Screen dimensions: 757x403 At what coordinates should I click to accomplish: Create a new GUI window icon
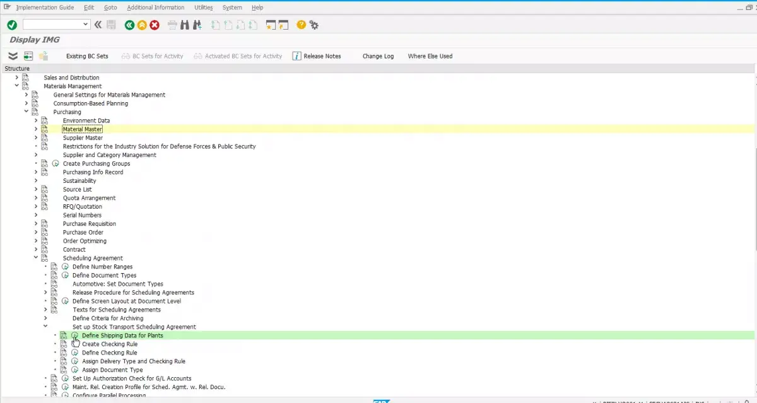pos(271,25)
